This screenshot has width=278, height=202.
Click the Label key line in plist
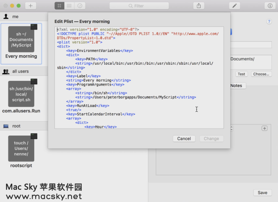(83, 76)
